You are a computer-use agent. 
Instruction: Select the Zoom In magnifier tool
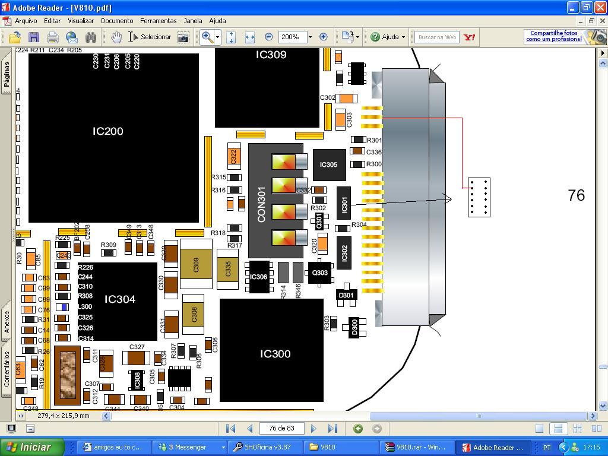(x=207, y=37)
